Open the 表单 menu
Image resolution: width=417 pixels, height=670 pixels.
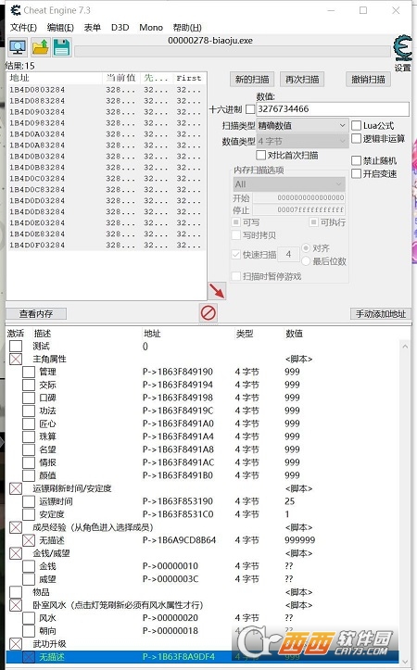coord(93,28)
